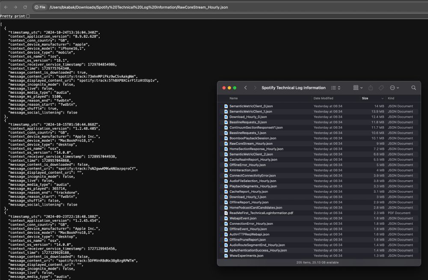
Task: Go back in Finder window
Action: point(246,88)
